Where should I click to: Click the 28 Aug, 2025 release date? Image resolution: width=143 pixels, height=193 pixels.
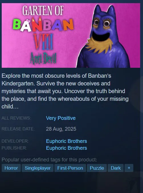click(61, 129)
